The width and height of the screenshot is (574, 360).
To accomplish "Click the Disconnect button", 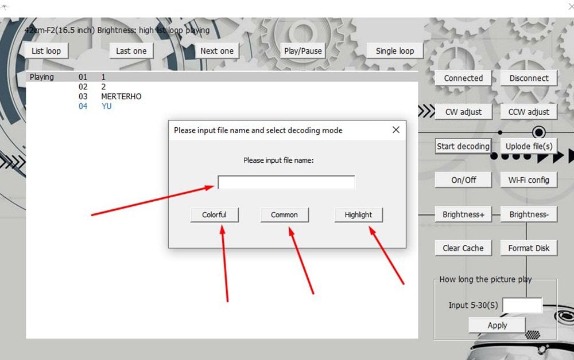I will (529, 79).
